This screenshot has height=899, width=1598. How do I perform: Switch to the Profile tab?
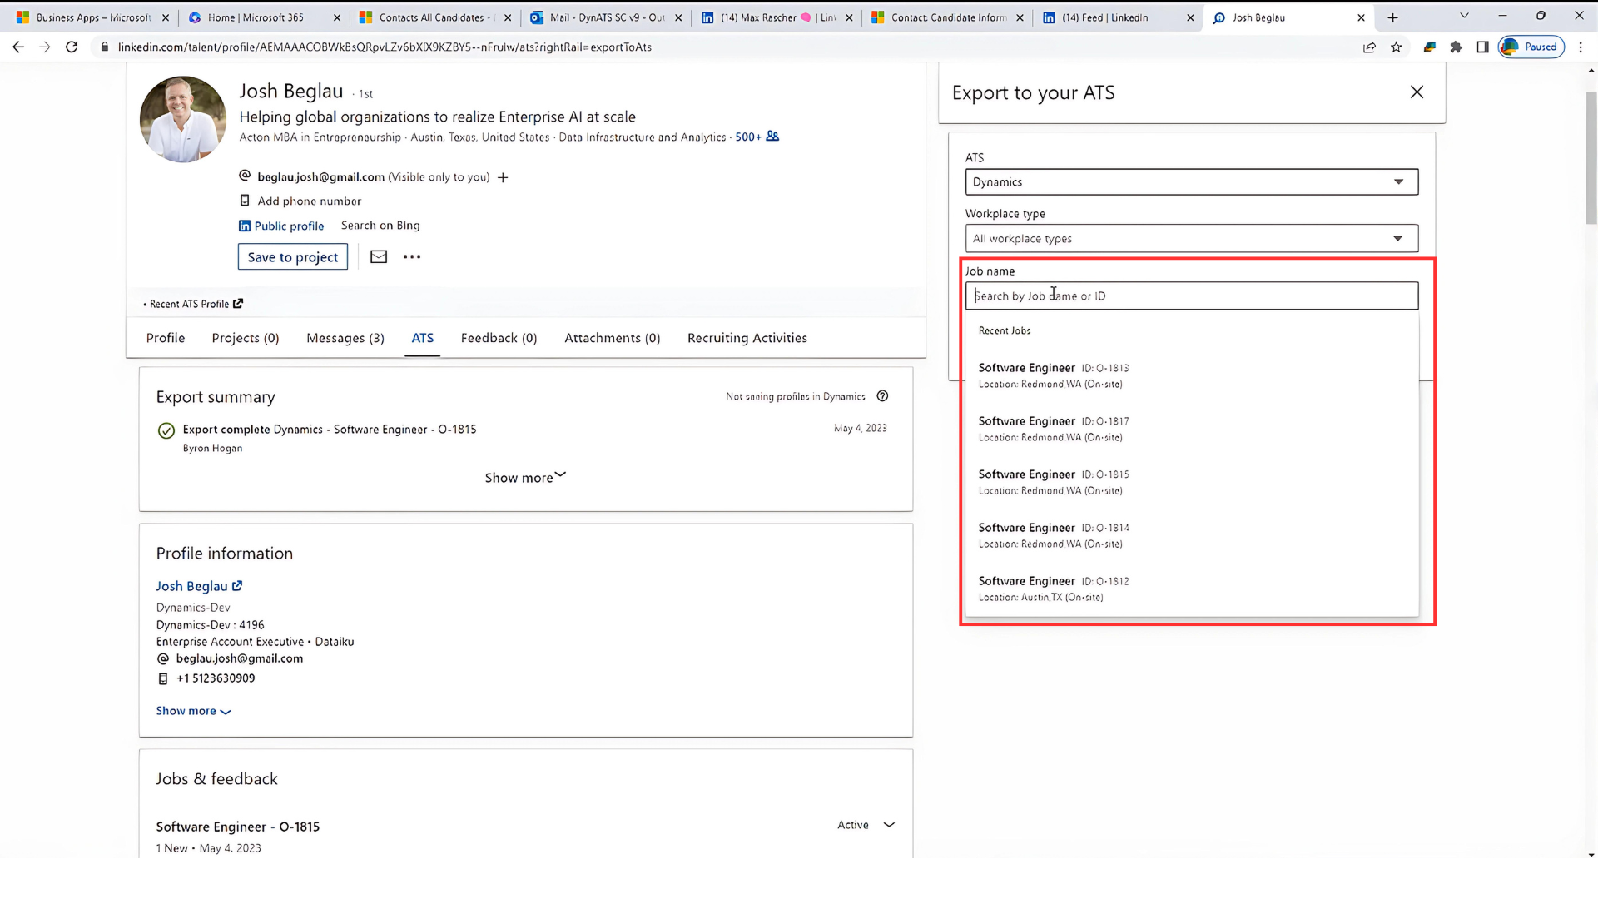tap(166, 338)
